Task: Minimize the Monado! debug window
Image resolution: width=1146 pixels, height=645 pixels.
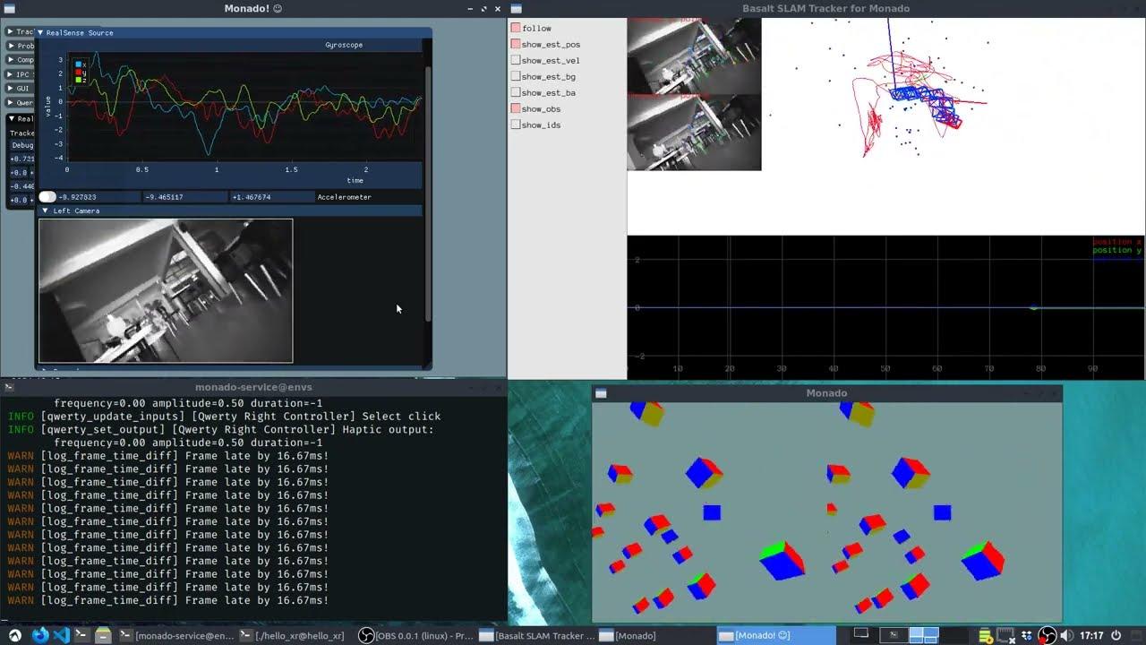Action: [x=471, y=9]
